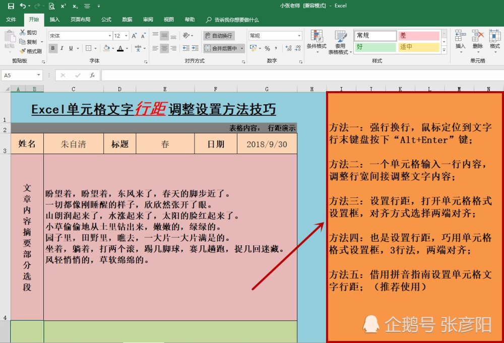
Task: Decrease font size with the smaller A icon
Action: pos(143,36)
